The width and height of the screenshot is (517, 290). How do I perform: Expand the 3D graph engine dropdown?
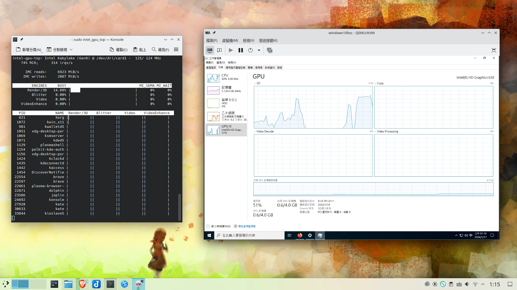coord(255,83)
